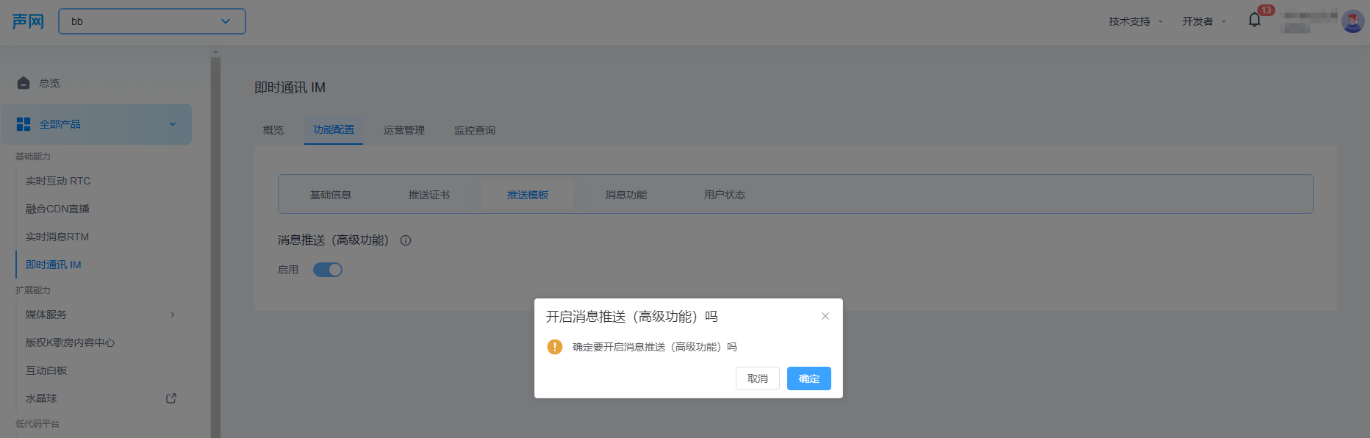Click the 声网 logo
The width and height of the screenshot is (1370, 438).
click(x=28, y=21)
